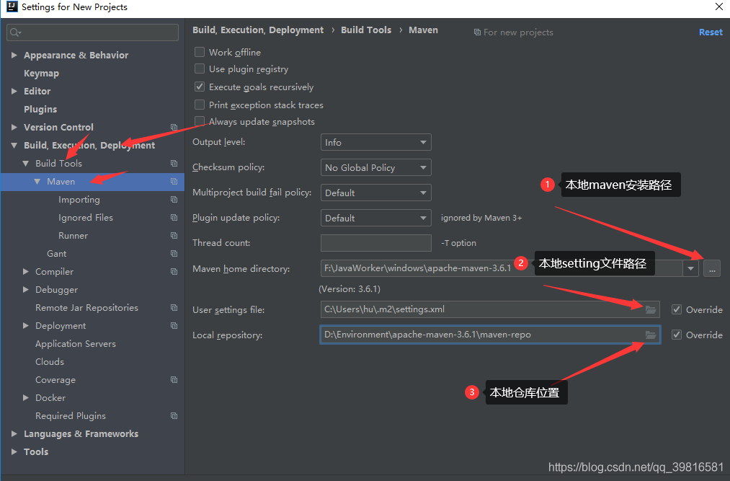Toggle Always update snapshots checkbox
This screenshot has width=730, height=481.
pos(200,121)
